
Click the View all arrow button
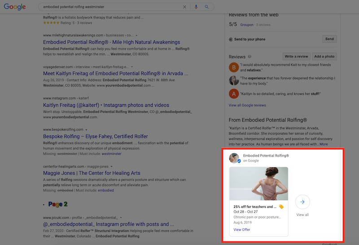302,202
